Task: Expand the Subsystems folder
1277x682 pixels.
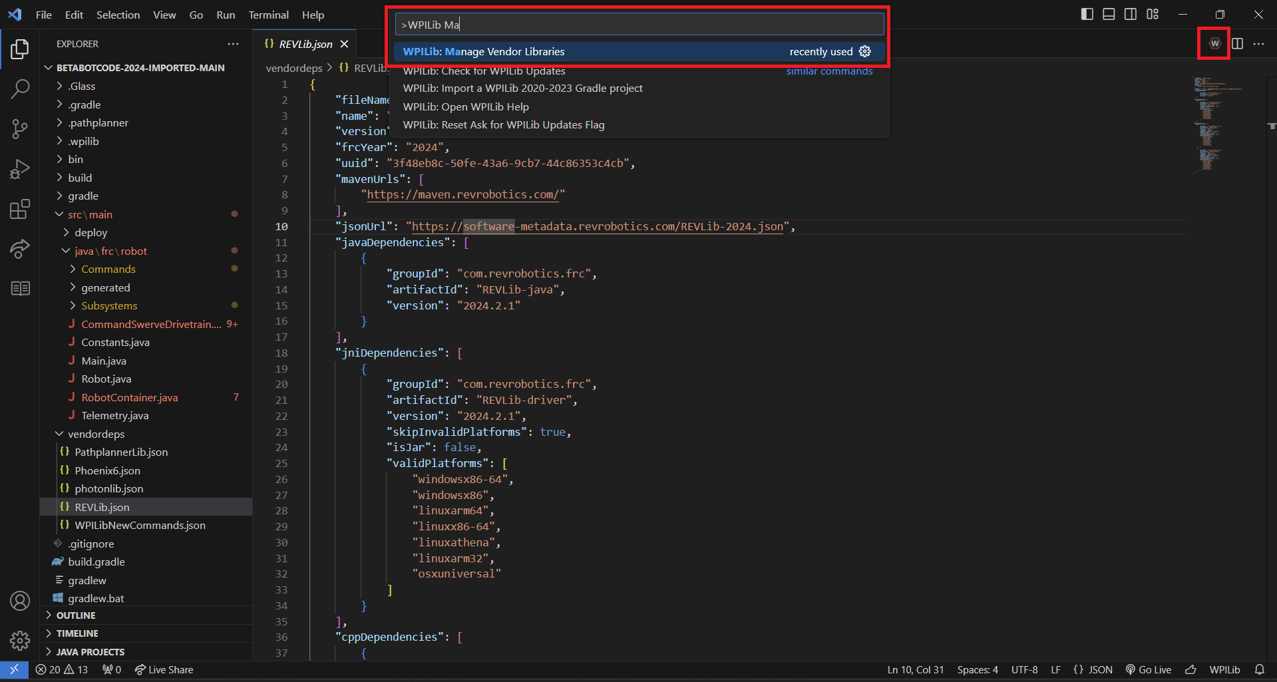Action: coord(146,306)
